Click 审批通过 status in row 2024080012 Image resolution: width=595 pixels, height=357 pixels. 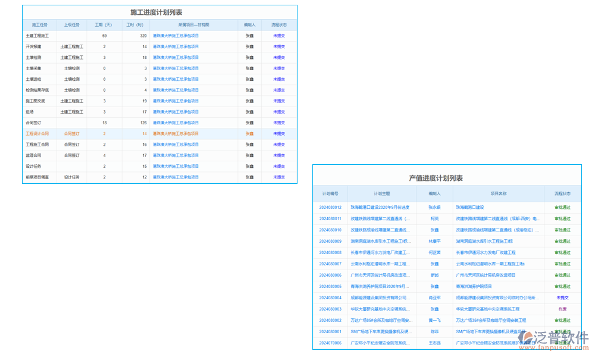pos(562,208)
